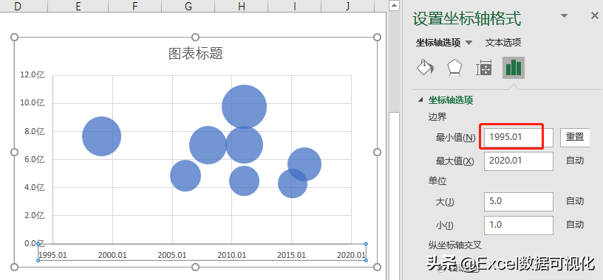The height and width of the screenshot is (280, 603).
Task: Click the 单位 section label
Action: coord(437,181)
